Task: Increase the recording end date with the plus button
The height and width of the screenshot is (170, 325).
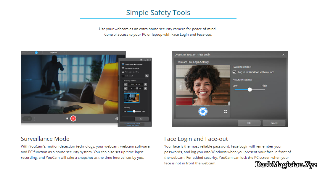Action: [x=145, y=84]
